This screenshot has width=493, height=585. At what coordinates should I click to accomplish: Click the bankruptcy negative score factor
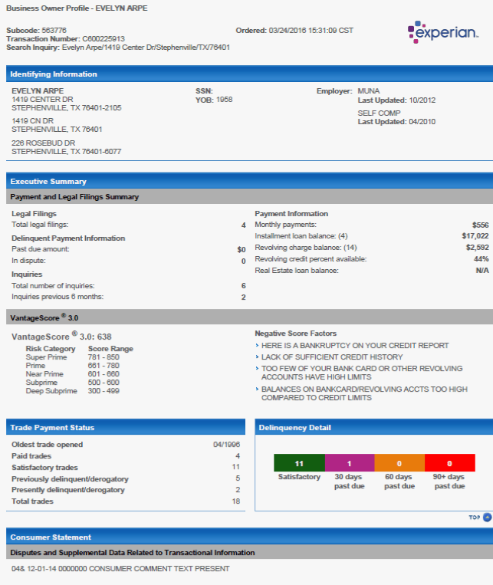(355, 346)
